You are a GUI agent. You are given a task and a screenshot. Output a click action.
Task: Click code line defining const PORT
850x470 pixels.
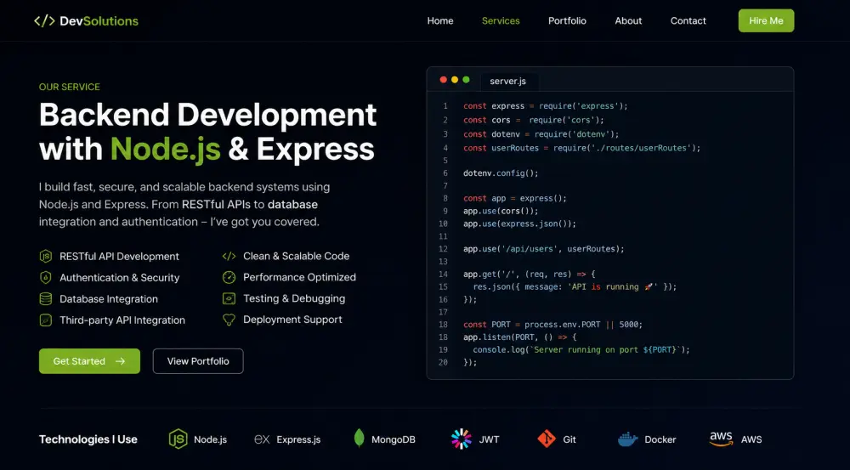tap(553, 325)
